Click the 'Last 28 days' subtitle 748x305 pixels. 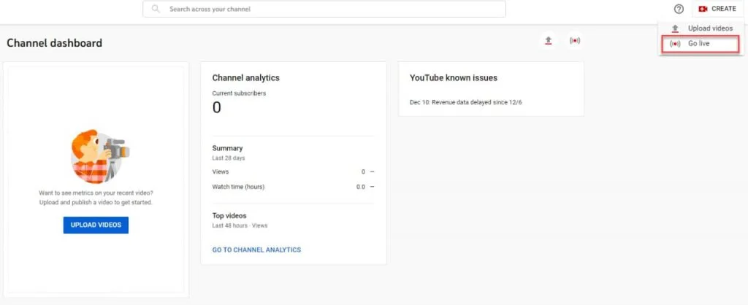click(x=229, y=158)
